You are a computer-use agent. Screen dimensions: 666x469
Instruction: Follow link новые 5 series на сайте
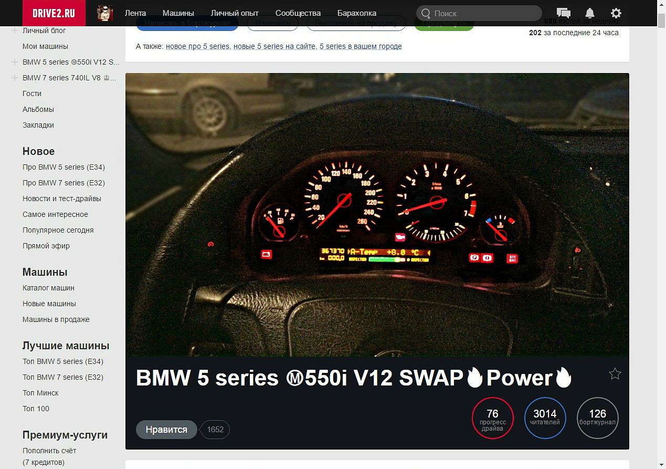click(x=274, y=46)
